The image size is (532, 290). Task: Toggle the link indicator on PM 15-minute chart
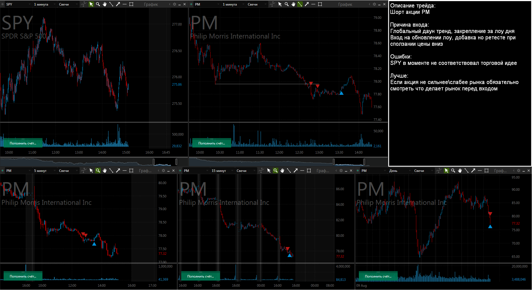180,171
